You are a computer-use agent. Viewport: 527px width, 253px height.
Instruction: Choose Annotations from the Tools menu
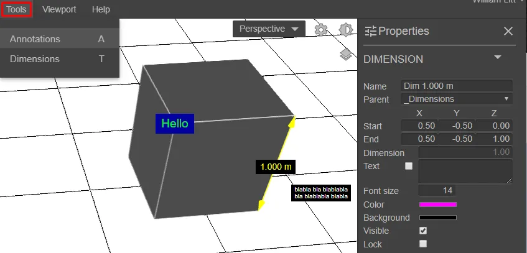coord(60,39)
